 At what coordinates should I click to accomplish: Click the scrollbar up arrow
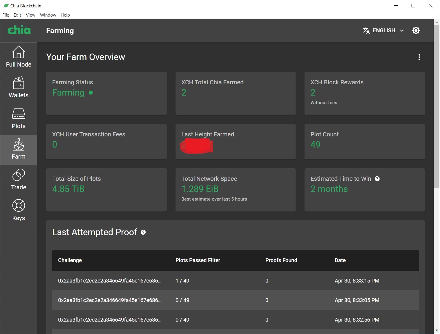(437, 22)
